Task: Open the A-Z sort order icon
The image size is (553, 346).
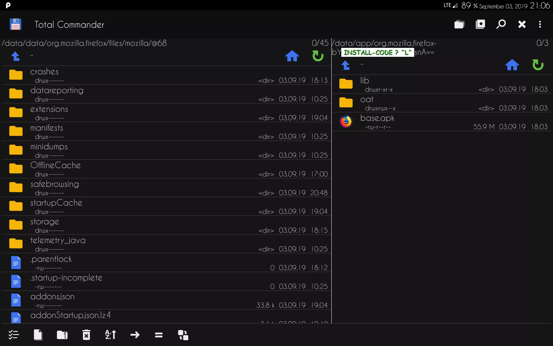Action: point(110,335)
